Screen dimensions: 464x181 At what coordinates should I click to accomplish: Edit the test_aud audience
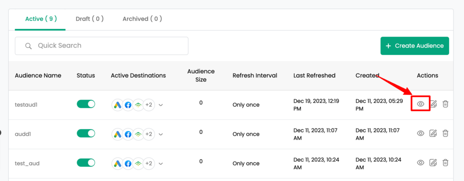(433, 163)
